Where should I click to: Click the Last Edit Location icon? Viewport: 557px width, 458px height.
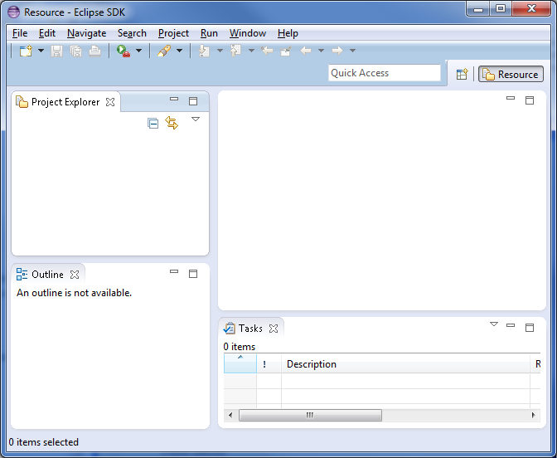click(x=267, y=51)
